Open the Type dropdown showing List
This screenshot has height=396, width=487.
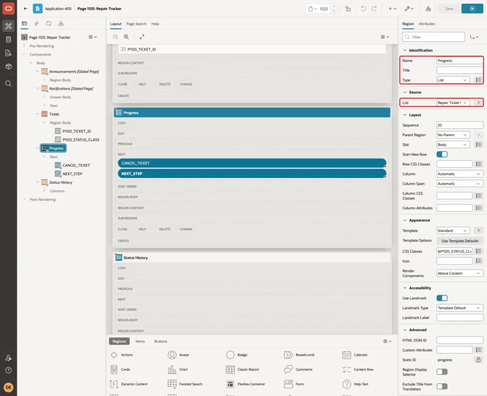point(453,80)
